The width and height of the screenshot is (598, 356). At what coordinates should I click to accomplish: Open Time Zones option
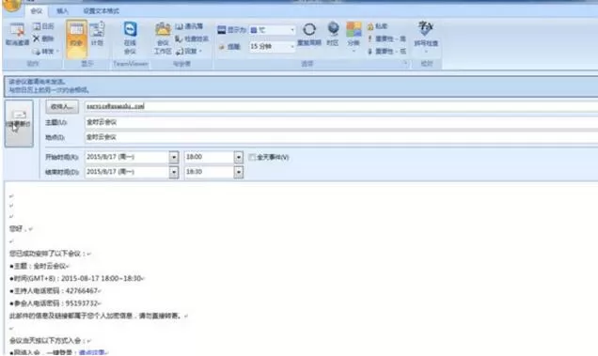[333, 35]
